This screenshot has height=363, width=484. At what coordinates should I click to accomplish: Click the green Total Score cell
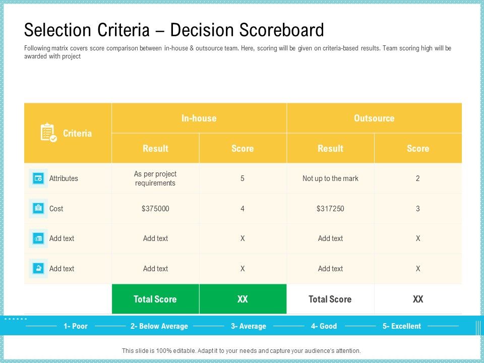(x=155, y=299)
